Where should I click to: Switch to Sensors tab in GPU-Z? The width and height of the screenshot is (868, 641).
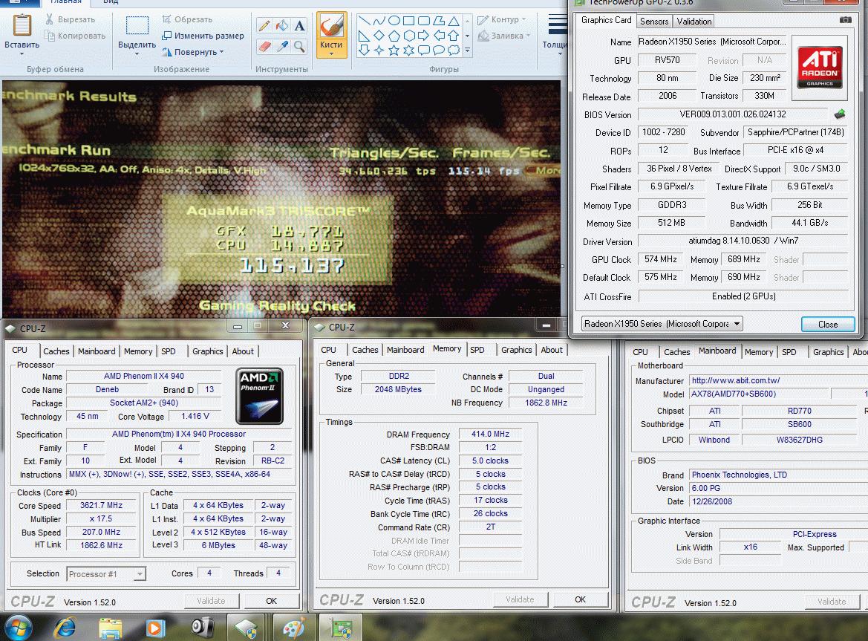(653, 22)
